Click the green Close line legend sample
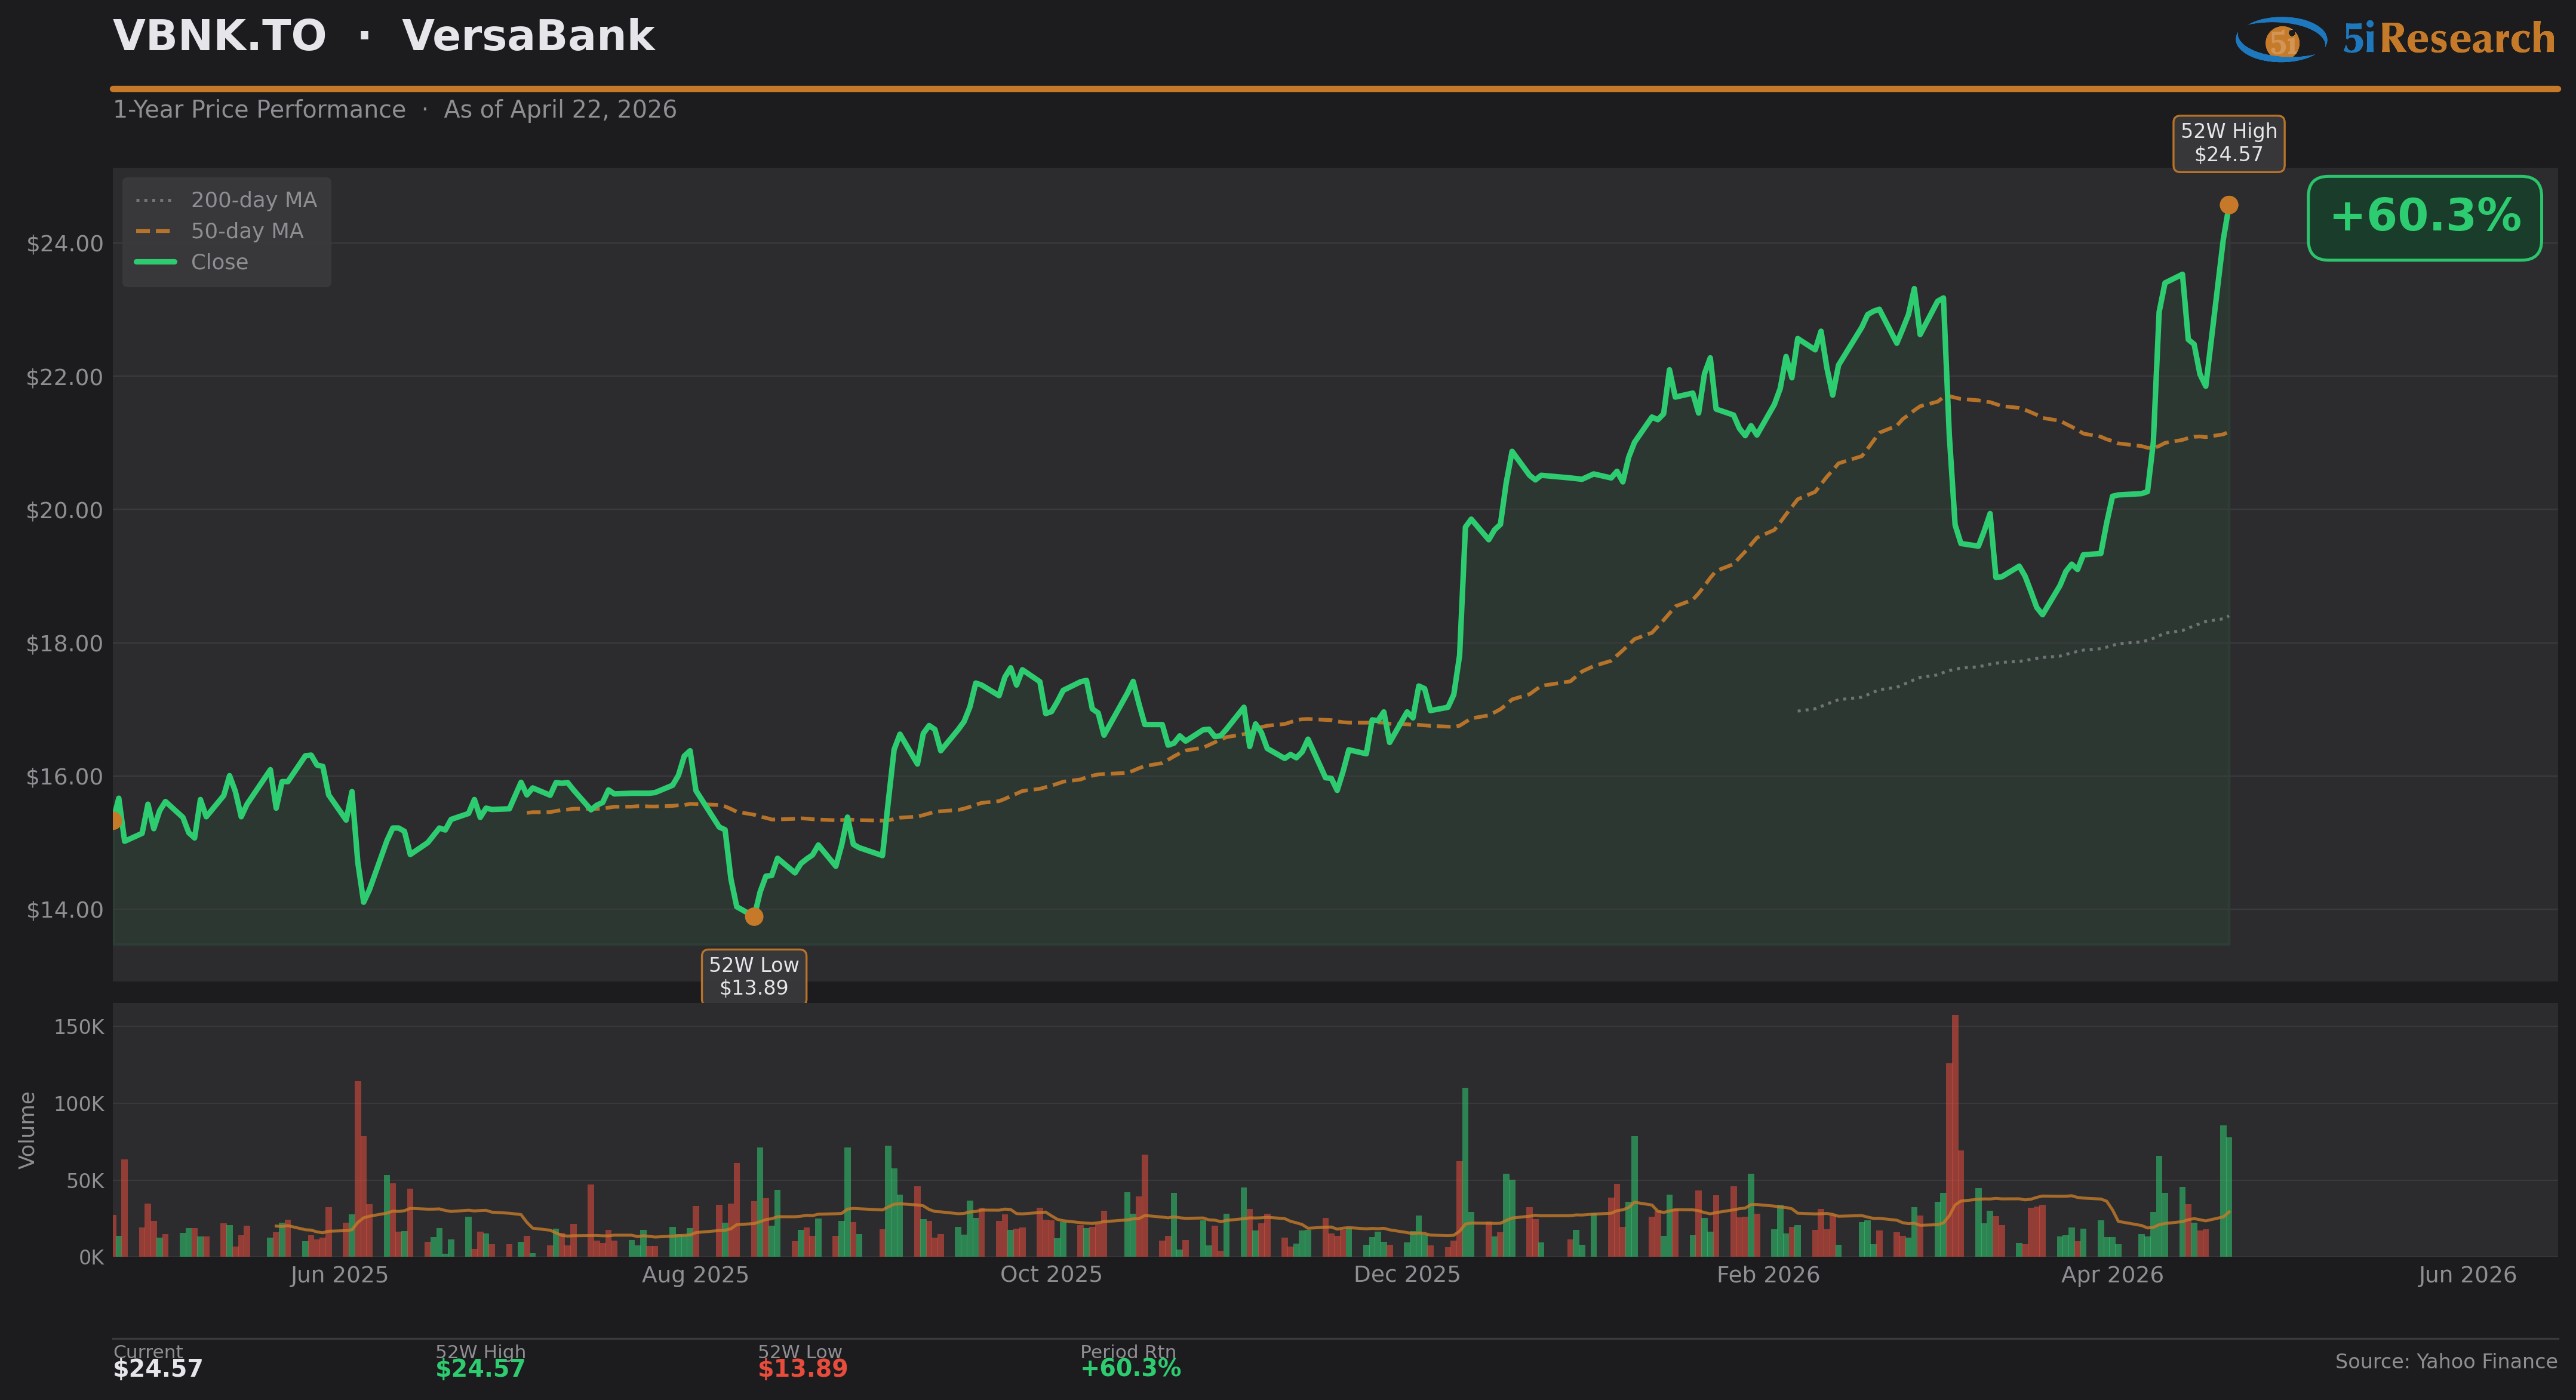2576x1400 pixels. pos(155,262)
